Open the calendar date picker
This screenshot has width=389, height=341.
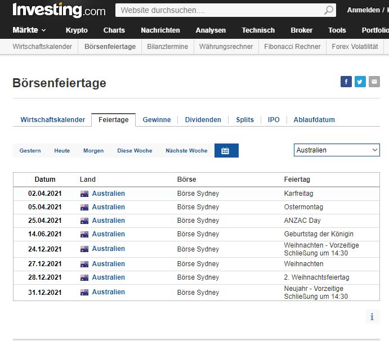coord(226,151)
